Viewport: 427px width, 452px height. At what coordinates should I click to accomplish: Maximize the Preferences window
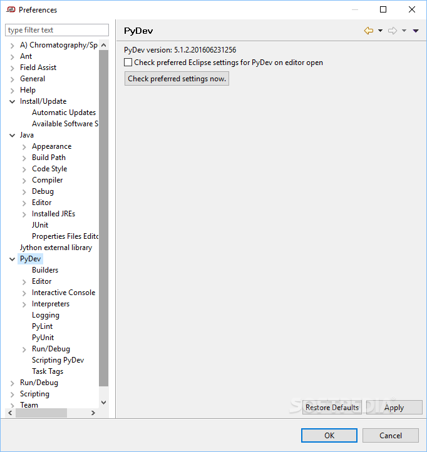point(383,9)
